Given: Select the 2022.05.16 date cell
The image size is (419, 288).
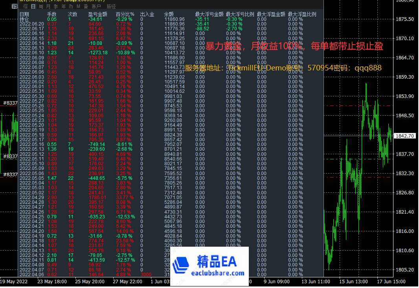Looking at the screenshot, I should [32, 144].
